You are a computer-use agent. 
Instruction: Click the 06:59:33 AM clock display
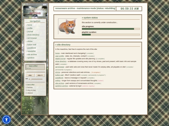[130, 9]
